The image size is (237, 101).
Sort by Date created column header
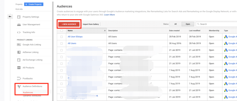174,31
